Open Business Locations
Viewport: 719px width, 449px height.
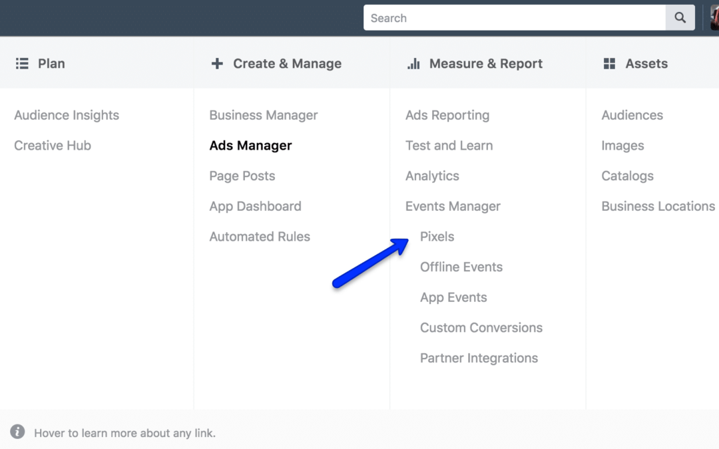(x=658, y=206)
